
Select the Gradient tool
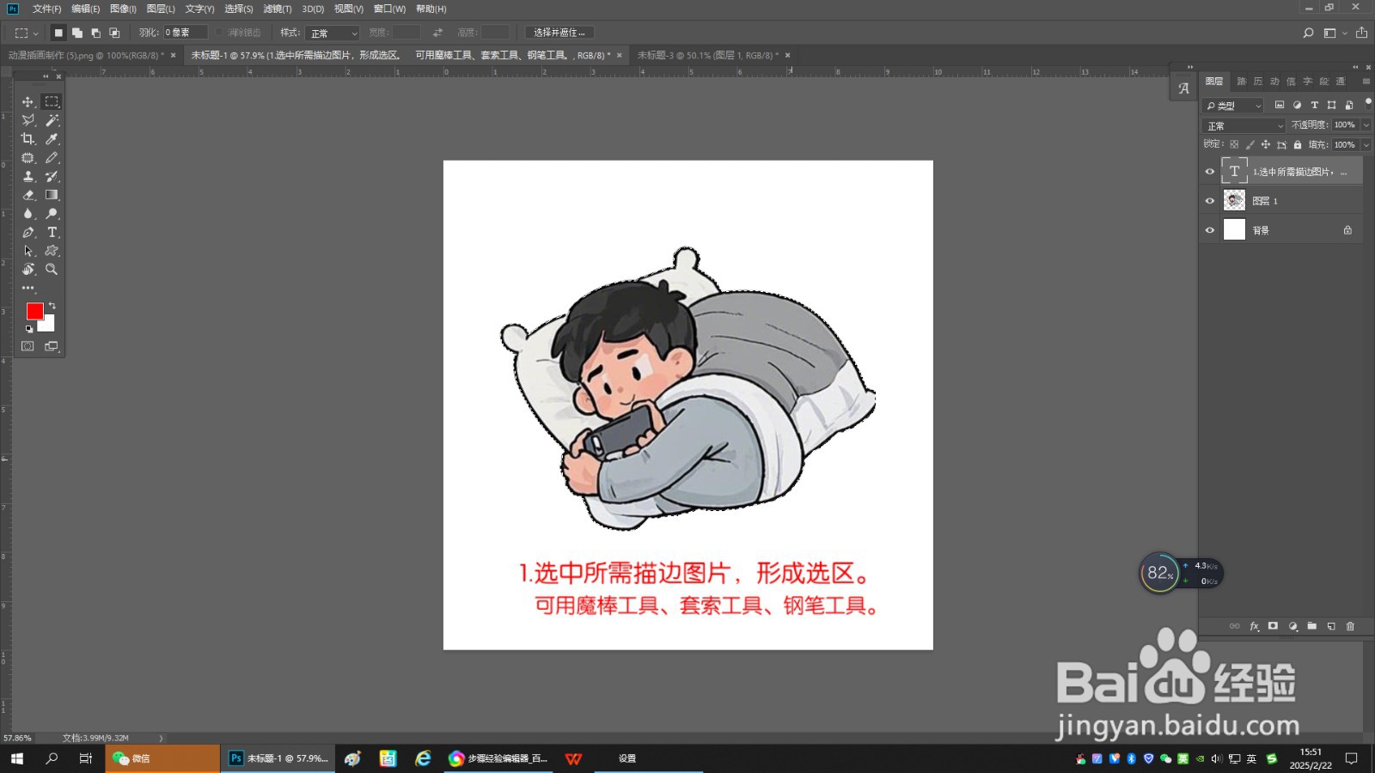[x=52, y=194]
